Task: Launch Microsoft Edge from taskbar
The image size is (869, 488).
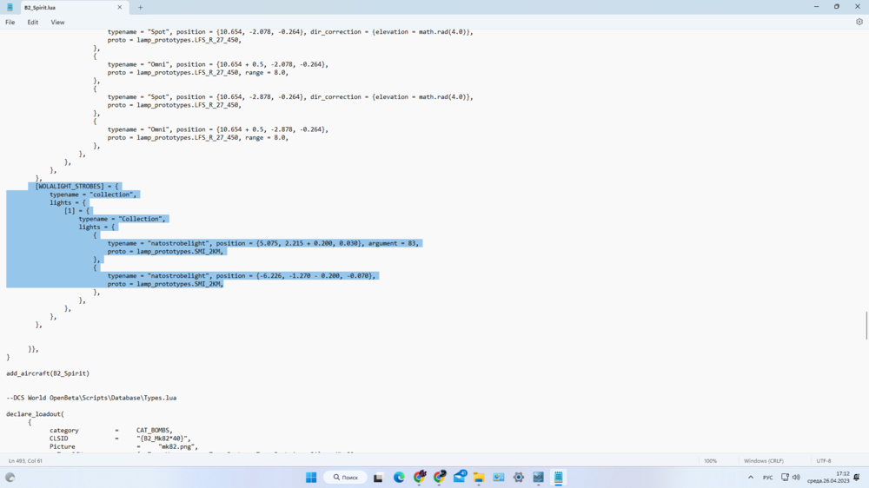Action: click(x=399, y=478)
